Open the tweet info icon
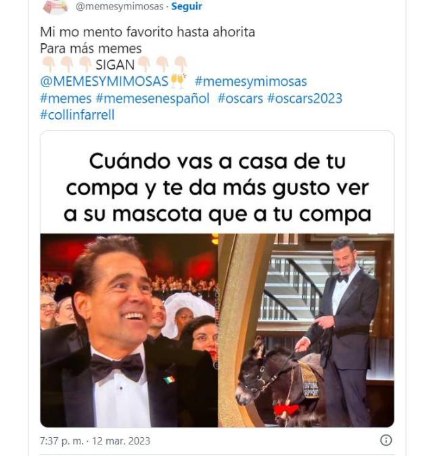The height and width of the screenshot is (456, 435). (x=386, y=440)
